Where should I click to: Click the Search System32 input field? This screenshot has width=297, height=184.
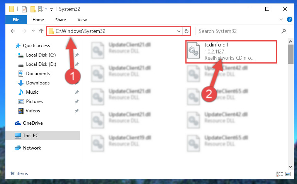[239, 31]
